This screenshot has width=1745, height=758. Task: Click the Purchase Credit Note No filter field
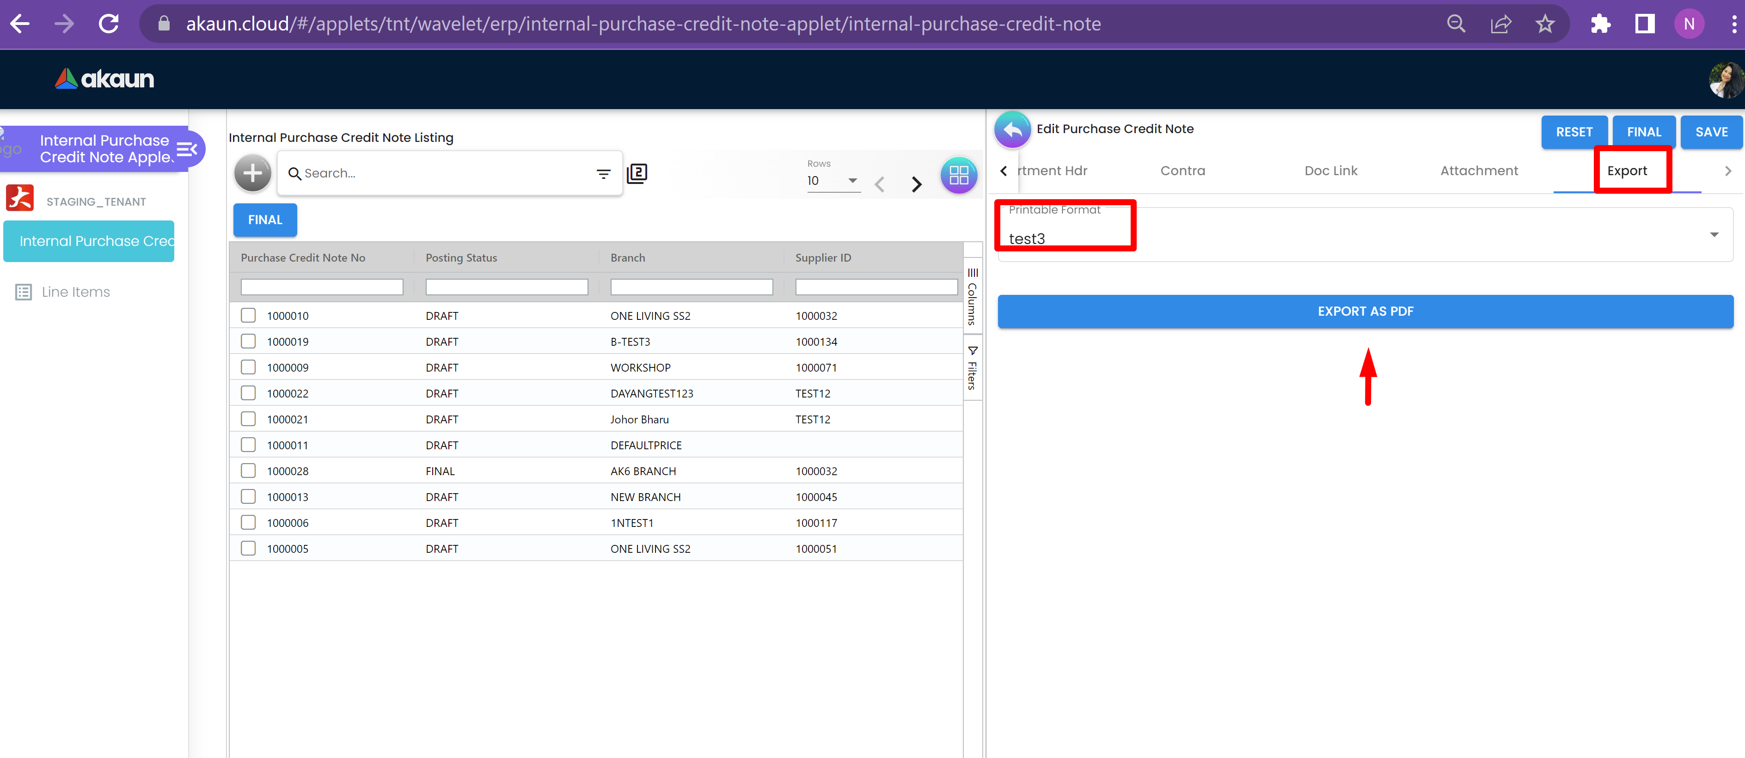point(322,287)
